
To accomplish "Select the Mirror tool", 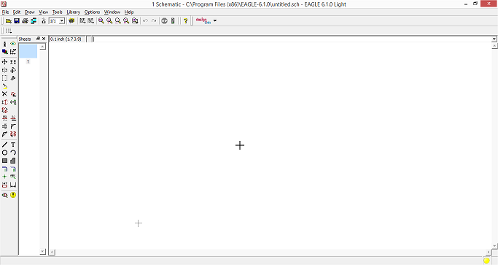I will (5, 70).
